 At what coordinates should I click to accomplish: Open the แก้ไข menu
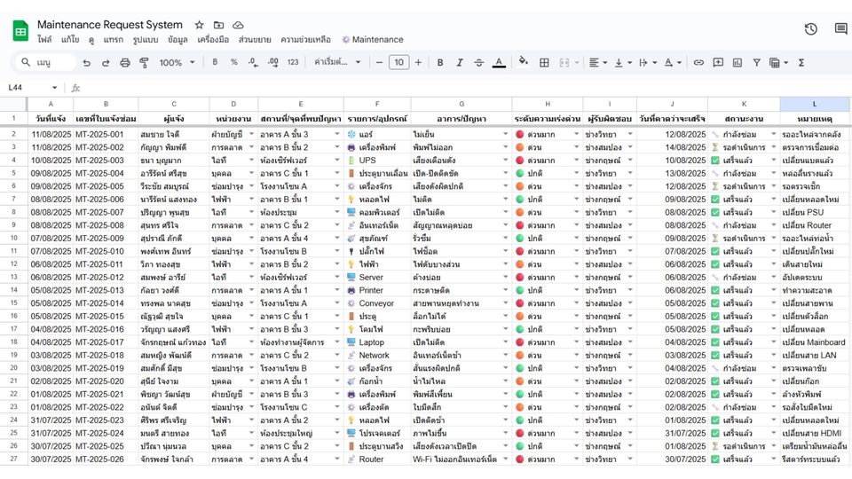click(x=70, y=40)
